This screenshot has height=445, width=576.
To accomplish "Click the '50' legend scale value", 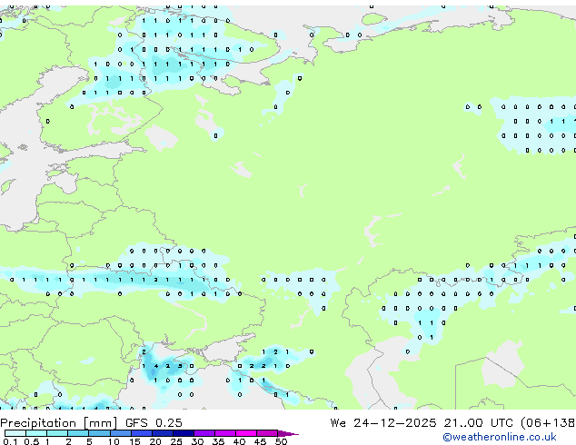I will (281, 441).
